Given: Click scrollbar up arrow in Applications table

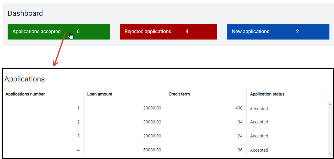Looking at the screenshot, I should pyautogui.click(x=330, y=104).
